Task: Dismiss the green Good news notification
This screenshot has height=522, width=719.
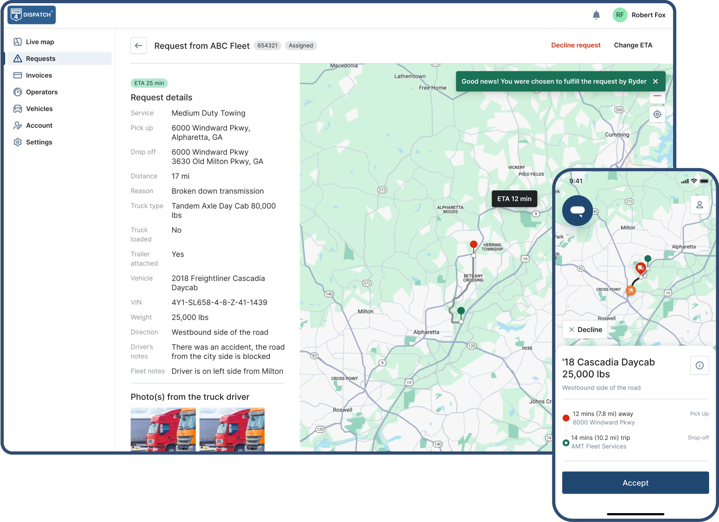Action: (x=655, y=81)
